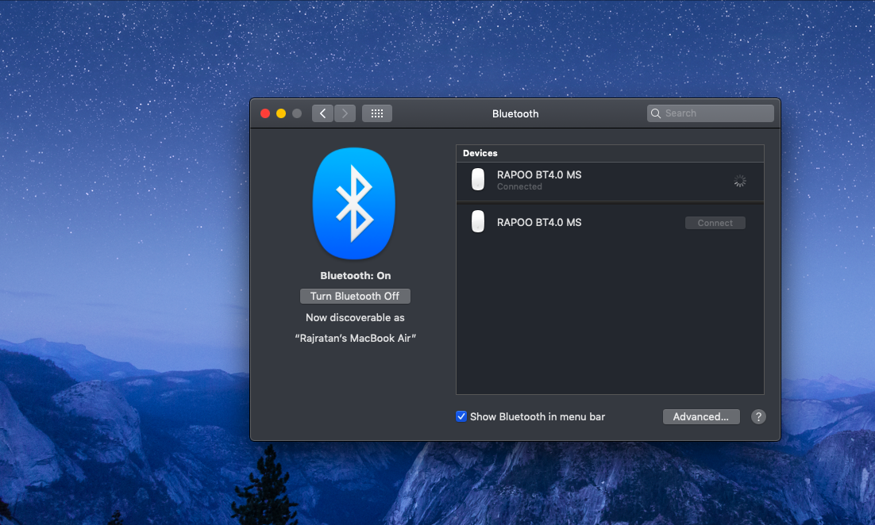Viewport: 875px width, 525px height.
Task: Click the back navigation arrow
Action: 322,113
